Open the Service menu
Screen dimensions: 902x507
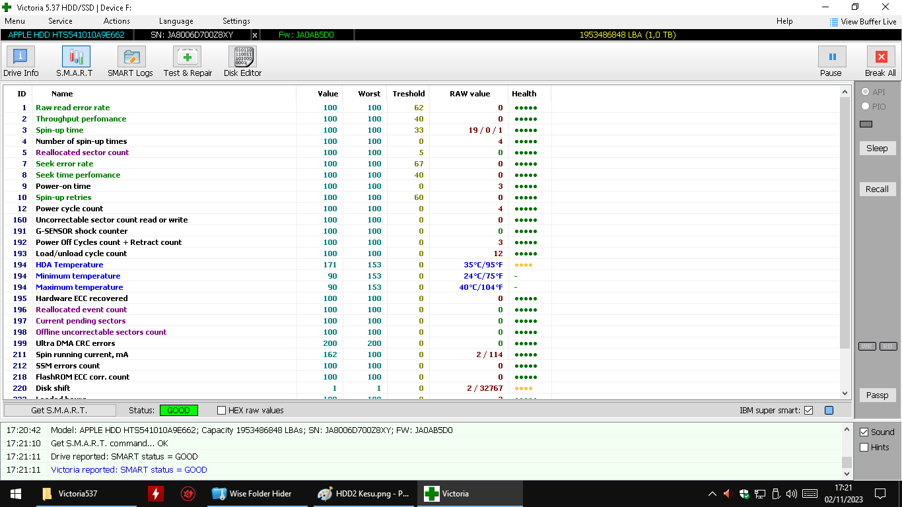click(x=60, y=21)
